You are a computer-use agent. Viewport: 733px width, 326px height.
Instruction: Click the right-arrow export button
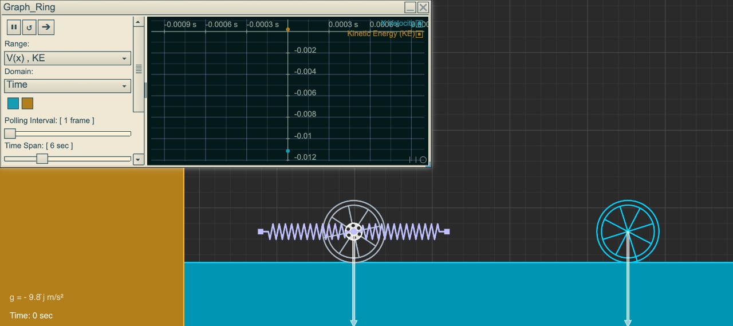pos(46,27)
